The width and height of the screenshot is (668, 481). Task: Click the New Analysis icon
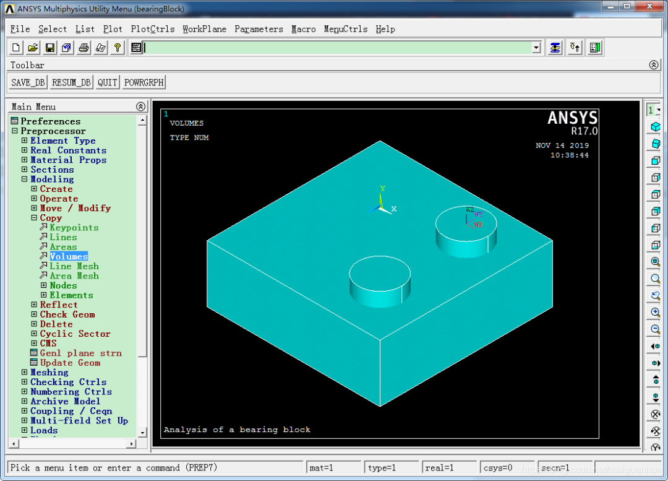(x=15, y=48)
